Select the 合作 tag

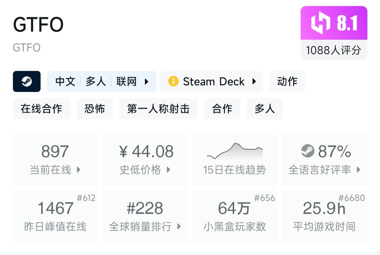(x=222, y=109)
